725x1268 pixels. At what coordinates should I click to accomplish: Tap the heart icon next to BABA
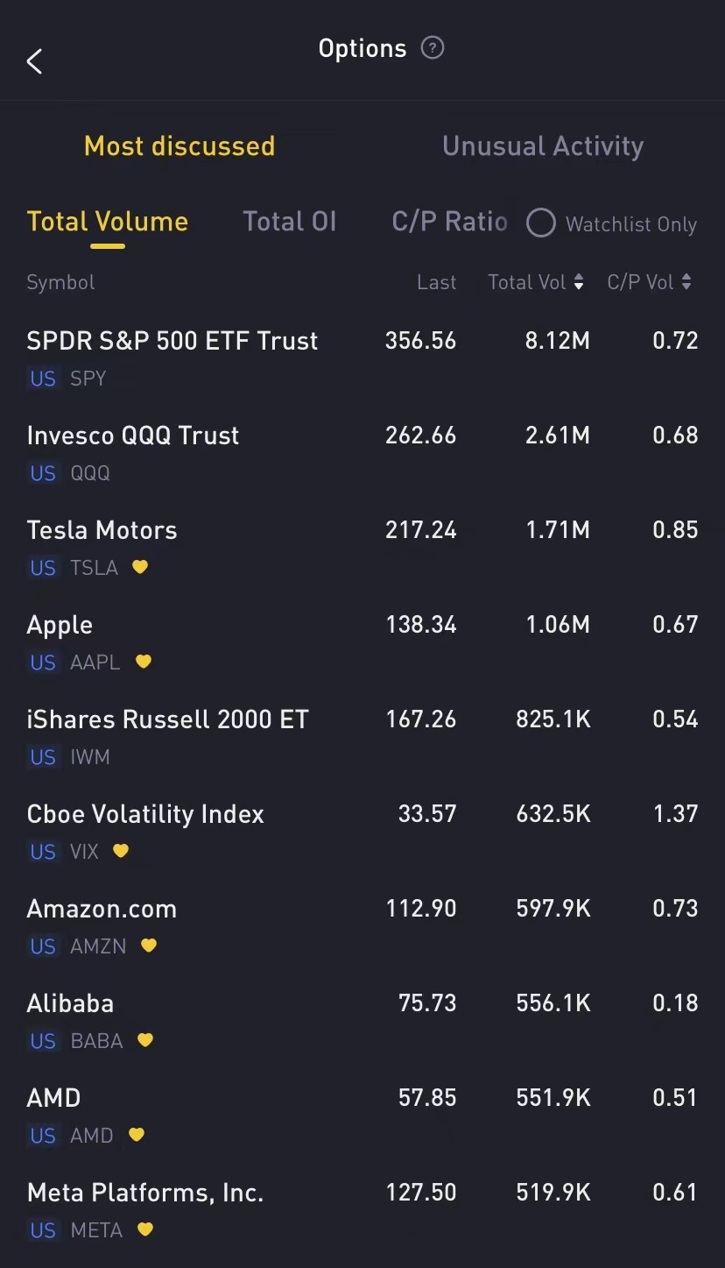[x=145, y=1040]
